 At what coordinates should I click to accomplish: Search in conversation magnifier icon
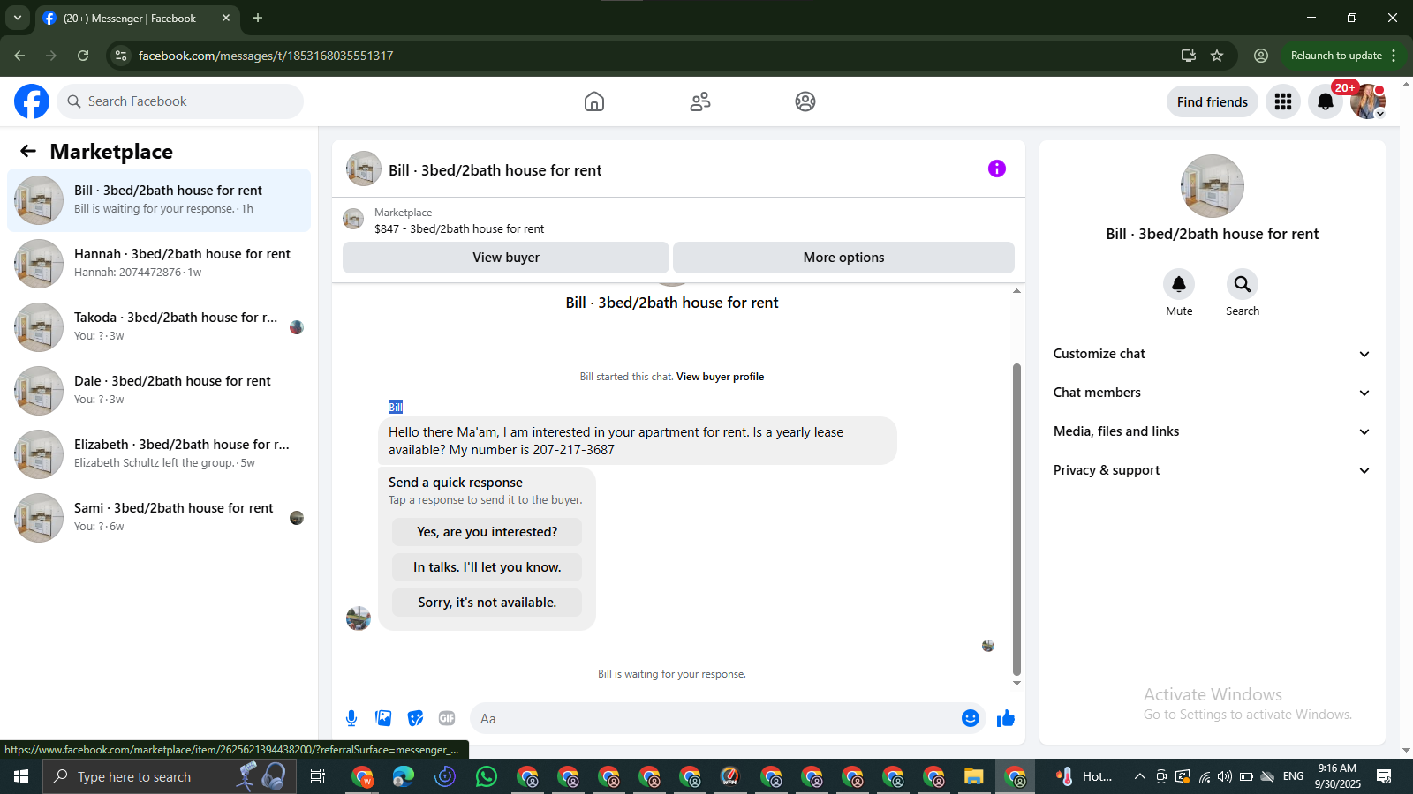point(1243,284)
